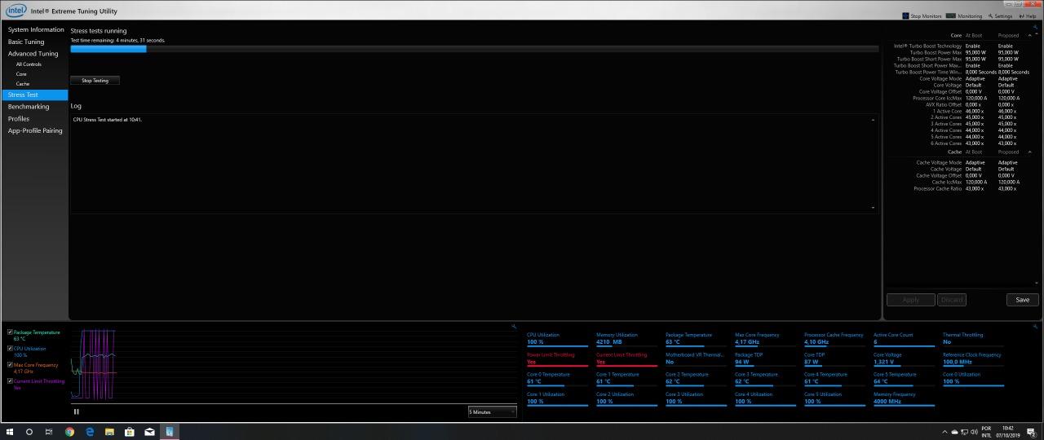The height and width of the screenshot is (440, 1044).
Task: Open Task View on the taskbar
Action: coord(49,432)
